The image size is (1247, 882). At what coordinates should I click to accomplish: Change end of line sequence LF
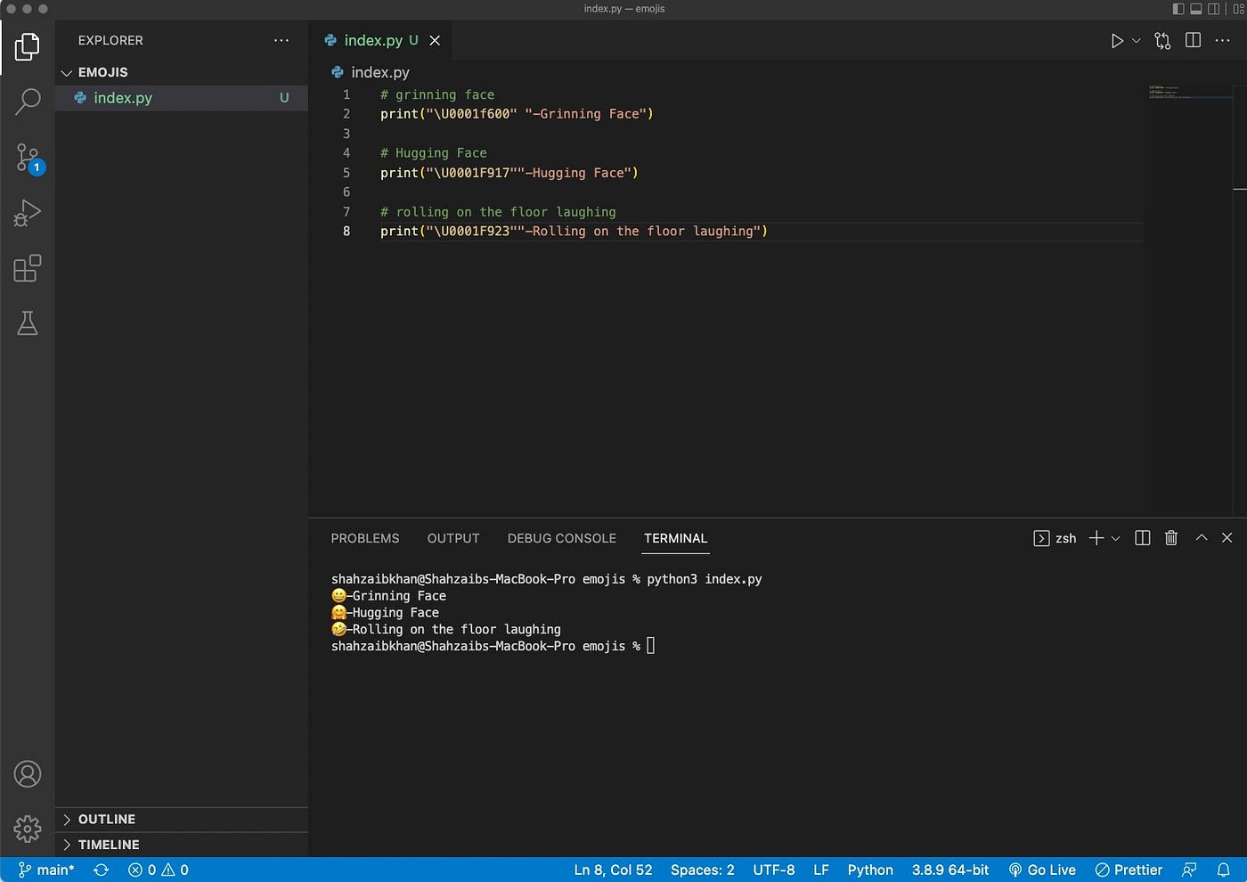(821, 870)
